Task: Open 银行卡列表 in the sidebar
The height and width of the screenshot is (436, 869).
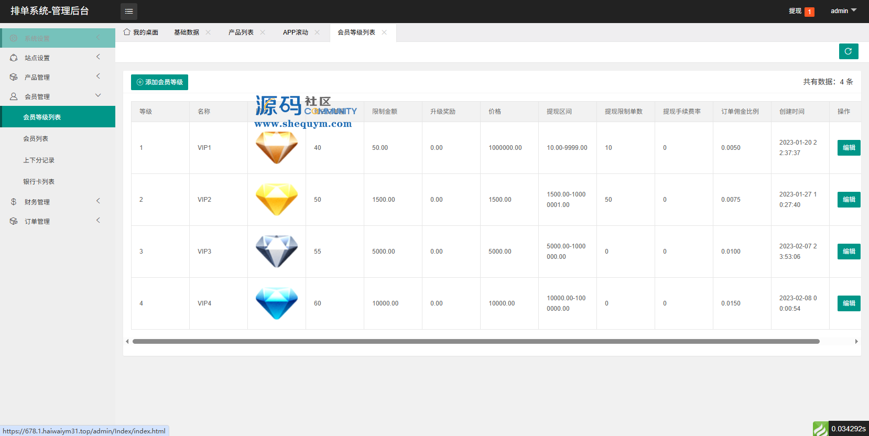Action: (39, 182)
